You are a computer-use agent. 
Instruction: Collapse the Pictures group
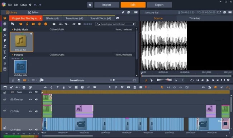pos(13,55)
